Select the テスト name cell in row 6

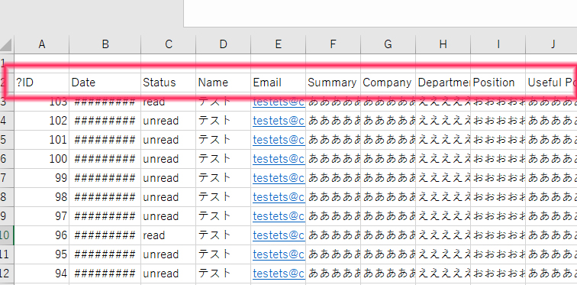pyautogui.click(x=224, y=159)
